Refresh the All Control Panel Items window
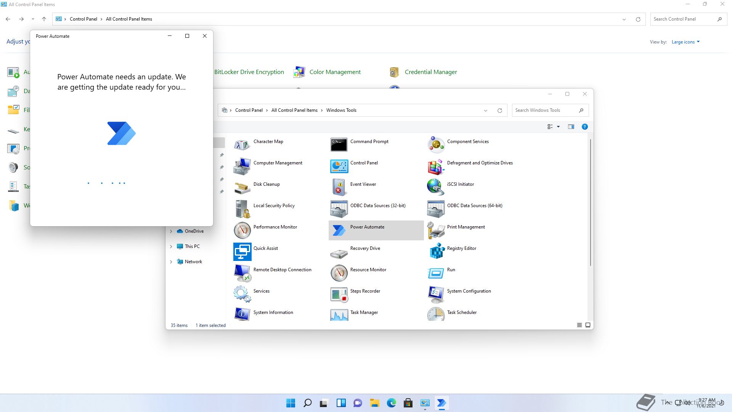 [x=638, y=19]
